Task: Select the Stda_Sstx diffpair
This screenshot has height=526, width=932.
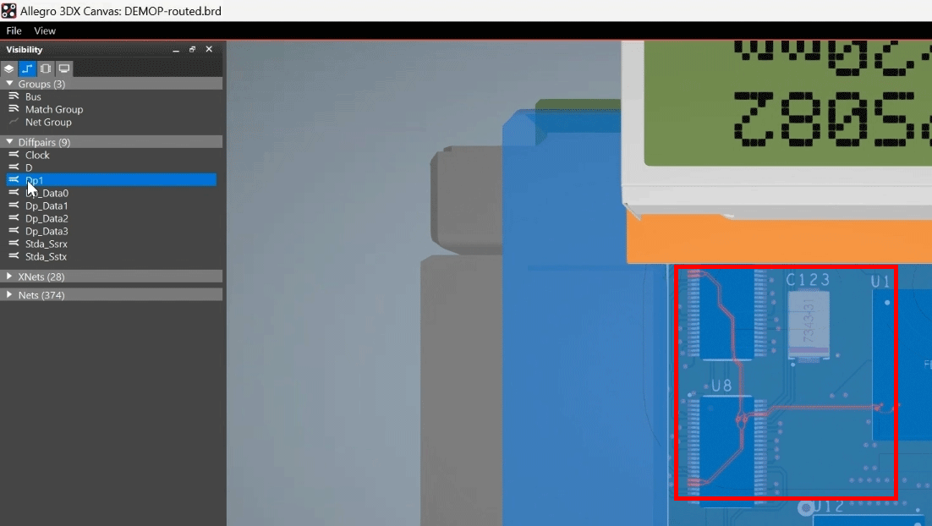Action: (x=46, y=257)
